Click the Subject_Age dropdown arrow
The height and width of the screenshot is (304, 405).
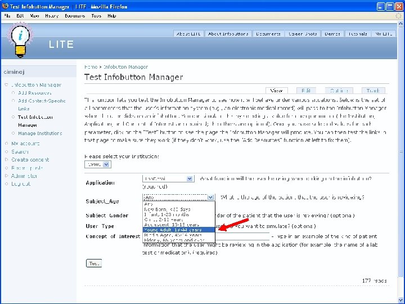tap(211, 197)
